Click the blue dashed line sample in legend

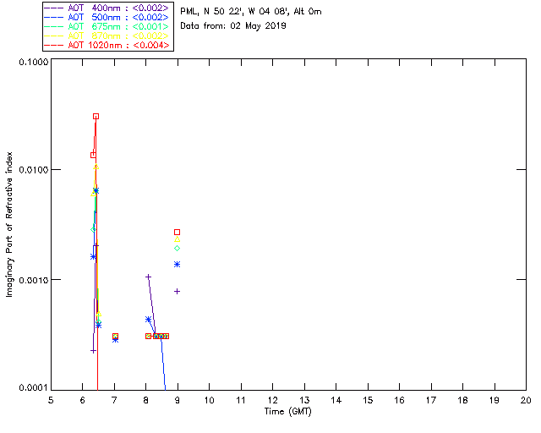point(54,17)
